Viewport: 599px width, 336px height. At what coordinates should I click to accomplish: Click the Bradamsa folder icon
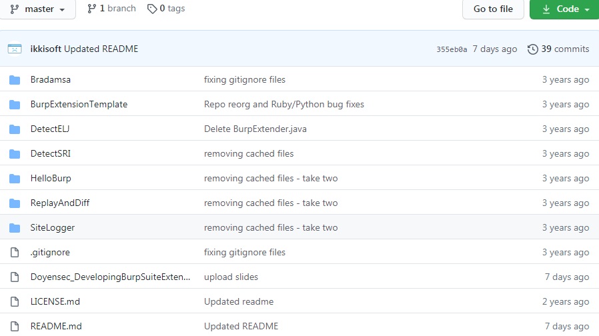pos(15,80)
